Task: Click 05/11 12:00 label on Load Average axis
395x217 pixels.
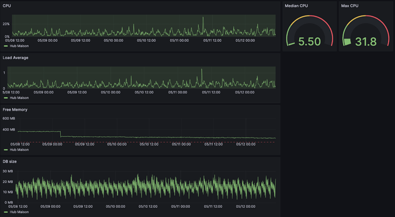Action: 211,92
